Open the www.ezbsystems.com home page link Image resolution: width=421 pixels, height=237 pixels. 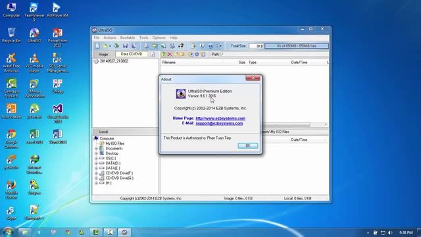pyautogui.click(x=220, y=118)
